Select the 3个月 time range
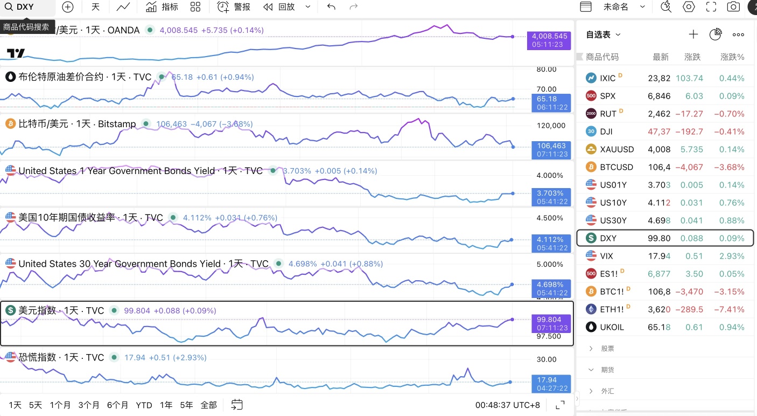Image resolution: width=757 pixels, height=416 pixels. pos(89,405)
